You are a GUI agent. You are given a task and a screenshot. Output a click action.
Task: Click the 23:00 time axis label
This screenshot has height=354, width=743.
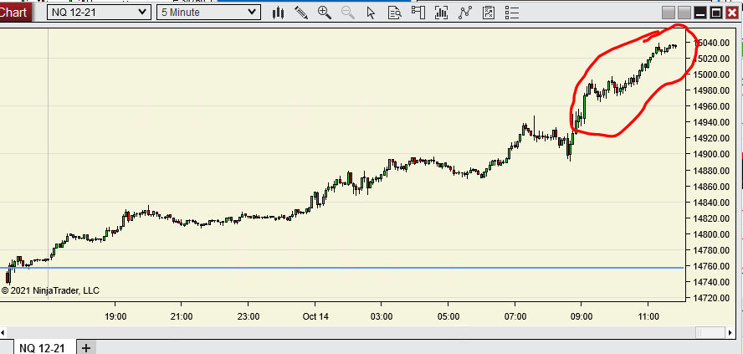pyautogui.click(x=249, y=316)
